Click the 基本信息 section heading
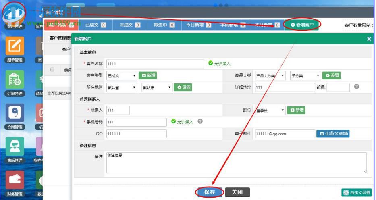This screenshot has height=200, width=376. pyautogui.click(x=88, y=52)
